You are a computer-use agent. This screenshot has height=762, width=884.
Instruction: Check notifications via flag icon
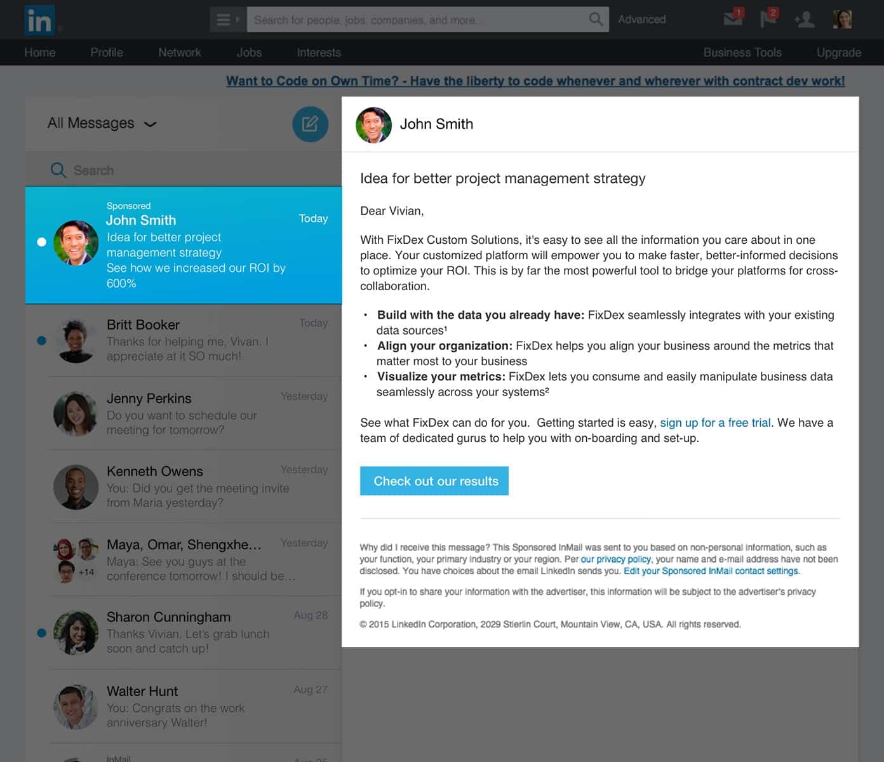pos(768,19)
